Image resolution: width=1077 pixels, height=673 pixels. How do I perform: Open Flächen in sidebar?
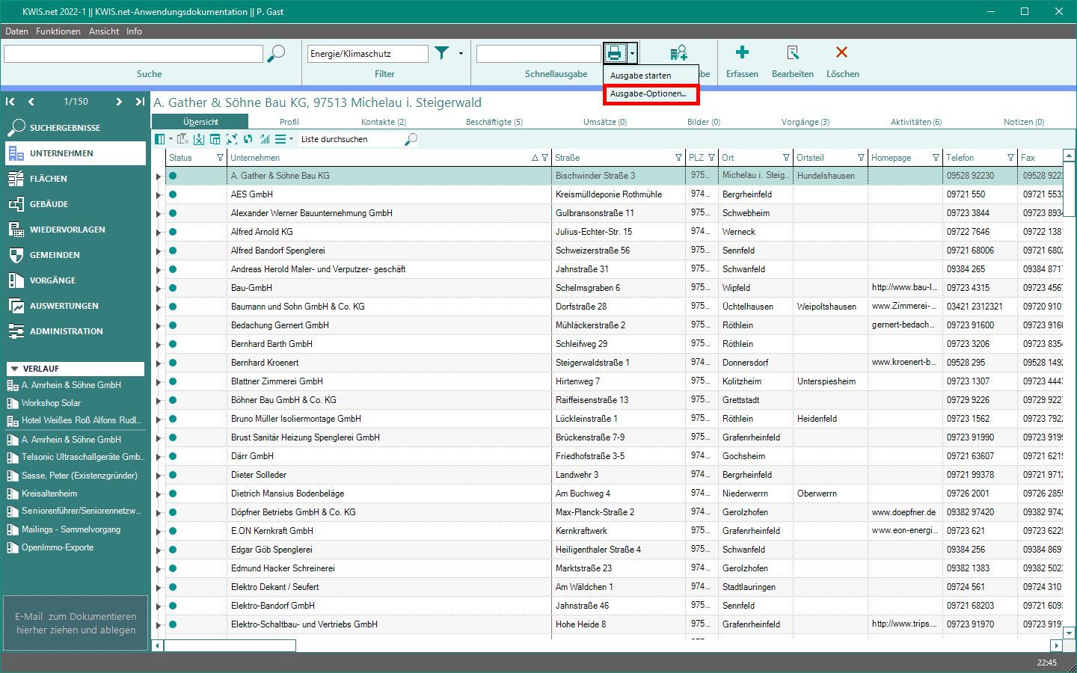pos(75,179)
